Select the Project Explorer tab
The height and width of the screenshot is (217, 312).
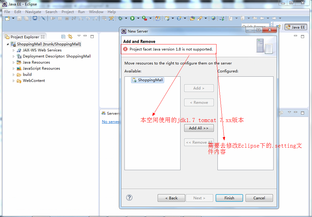click(25, 37)
